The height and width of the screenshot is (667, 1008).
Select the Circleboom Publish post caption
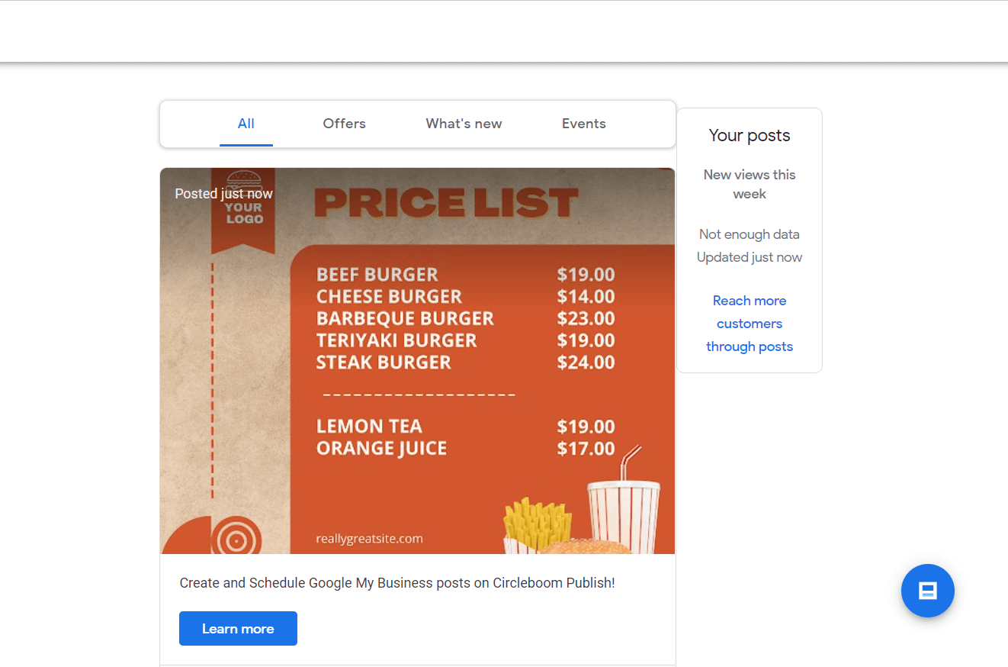tap(397, 582)
